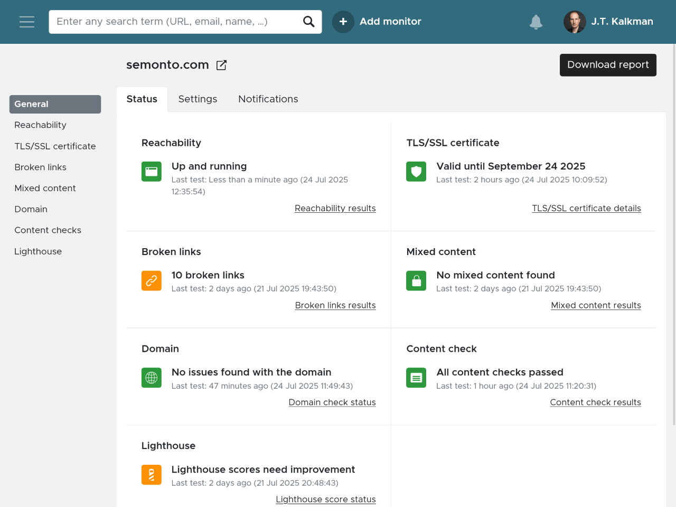Viewport: 676px width, 507px height.
Task: Click the Mixed content lock icon
Action: 416,280
